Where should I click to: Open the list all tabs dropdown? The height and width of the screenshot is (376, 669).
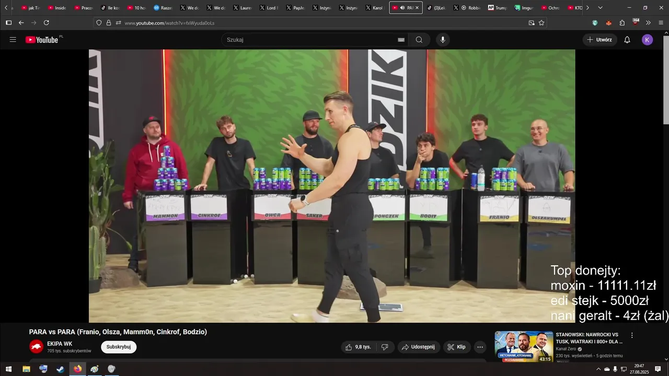(600, 8)
